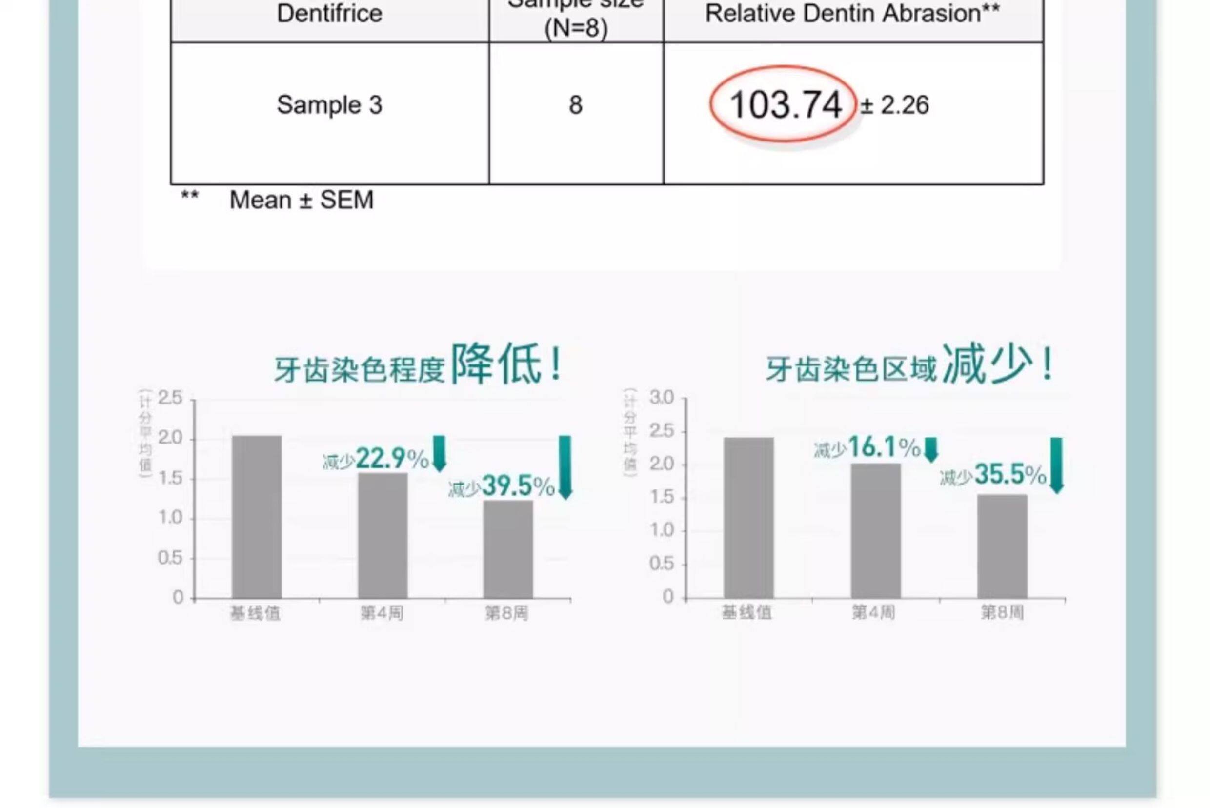Click the 牙齿染色区域减少 heading

coord(909,366)
